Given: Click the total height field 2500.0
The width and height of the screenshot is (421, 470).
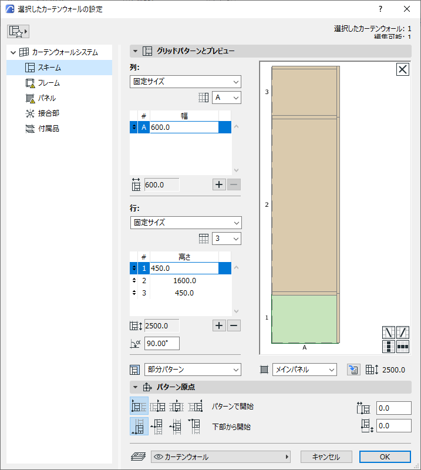Looking at the screenshot, I should point(162,326).
